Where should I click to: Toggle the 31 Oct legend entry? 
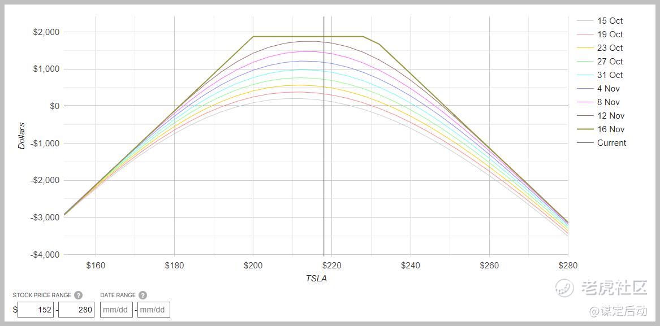click(600, 75)
